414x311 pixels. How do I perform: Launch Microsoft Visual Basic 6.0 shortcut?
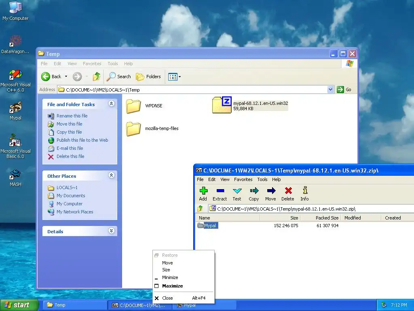(x=15, y=147)
